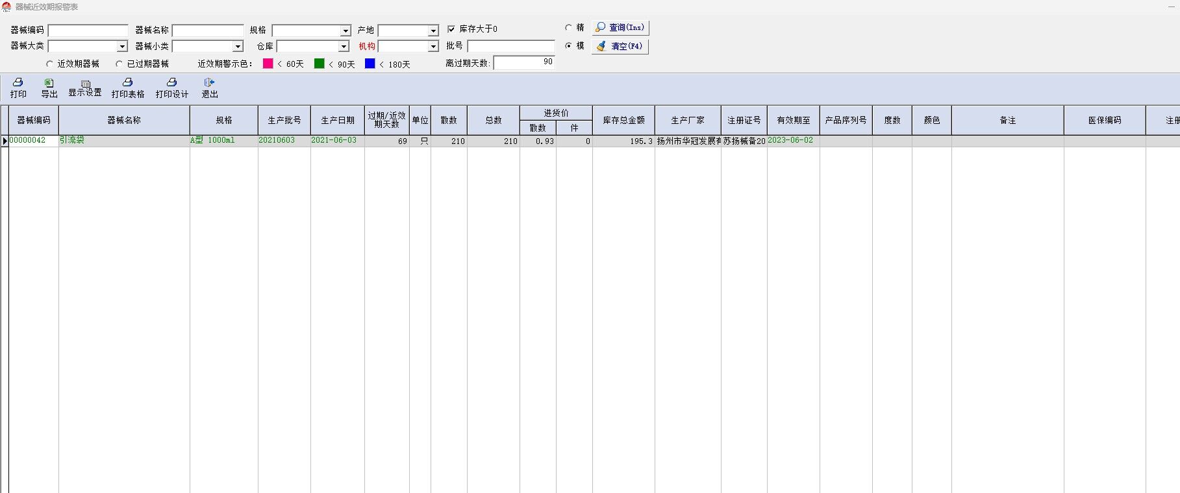Select the 已过期器械 radio button

[x=119, y=64]
